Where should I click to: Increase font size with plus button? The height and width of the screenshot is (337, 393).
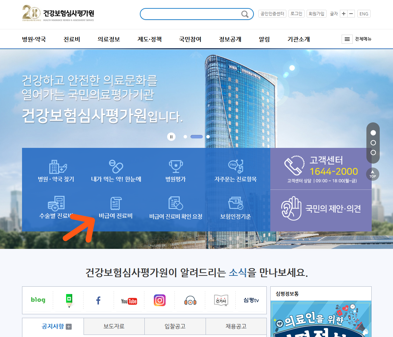click(x=344, y=14)
